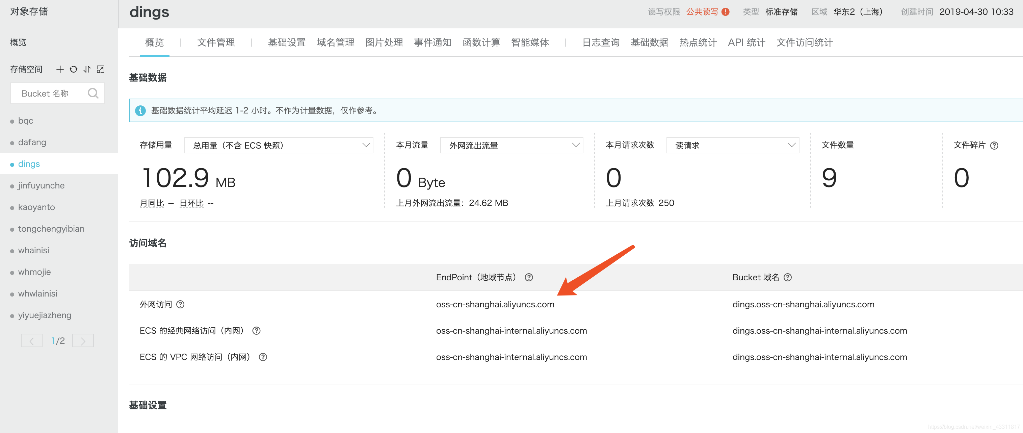Click the plus icon to create bucket
This screenshot has width=1023, height=433.
point(60,70)
